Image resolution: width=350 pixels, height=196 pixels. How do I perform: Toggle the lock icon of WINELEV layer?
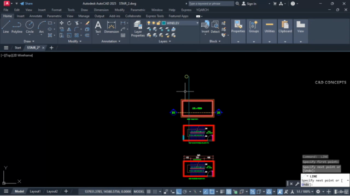point(159,23)
